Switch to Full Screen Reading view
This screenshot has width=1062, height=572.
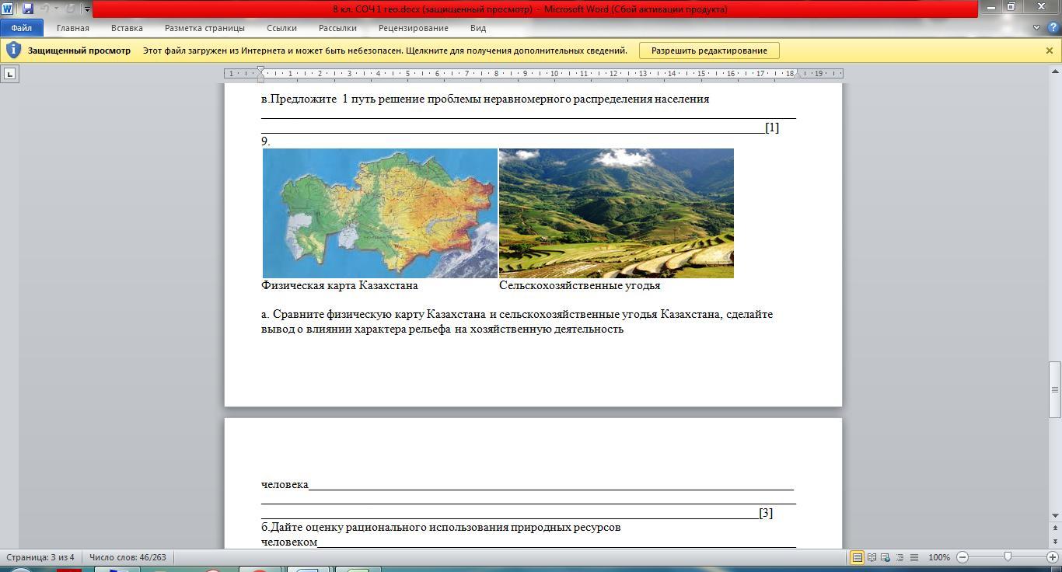872,557
